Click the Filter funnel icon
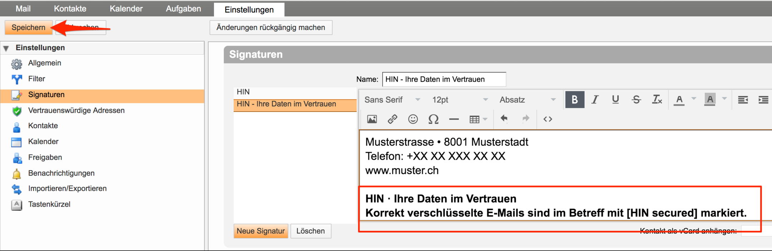 tap(16, 80)
